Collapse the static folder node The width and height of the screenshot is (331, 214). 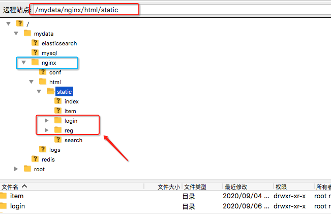pos(39,92)
